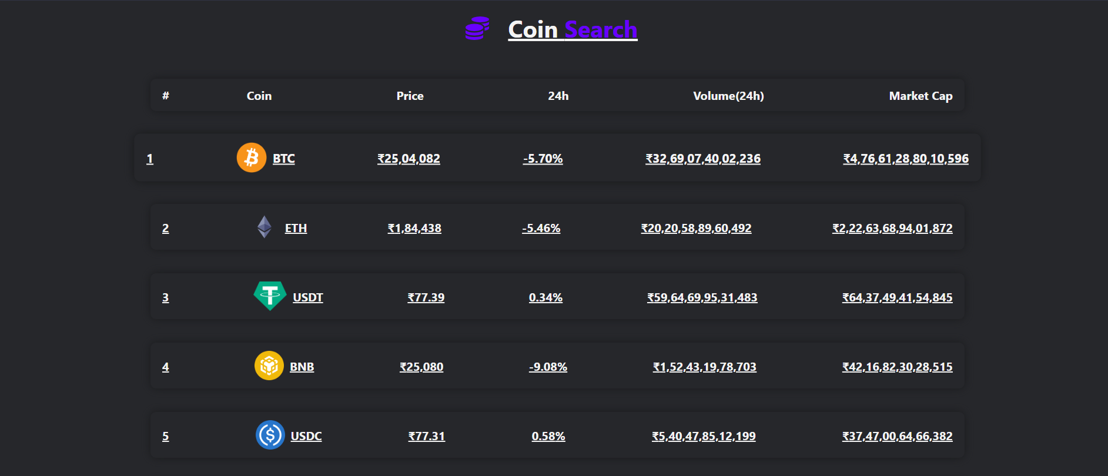This screenshot has height=476, width=1108.
Task: Click BNB 24h change -9.08%
Action: pos(548,366)
